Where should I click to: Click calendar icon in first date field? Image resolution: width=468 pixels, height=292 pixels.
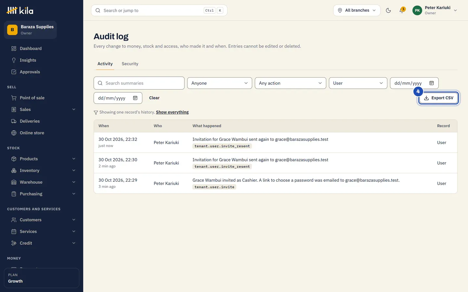coord(432,83)
